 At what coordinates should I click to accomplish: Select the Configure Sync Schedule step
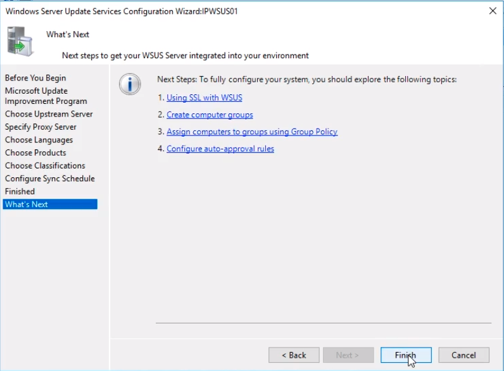tap(50, 179)
